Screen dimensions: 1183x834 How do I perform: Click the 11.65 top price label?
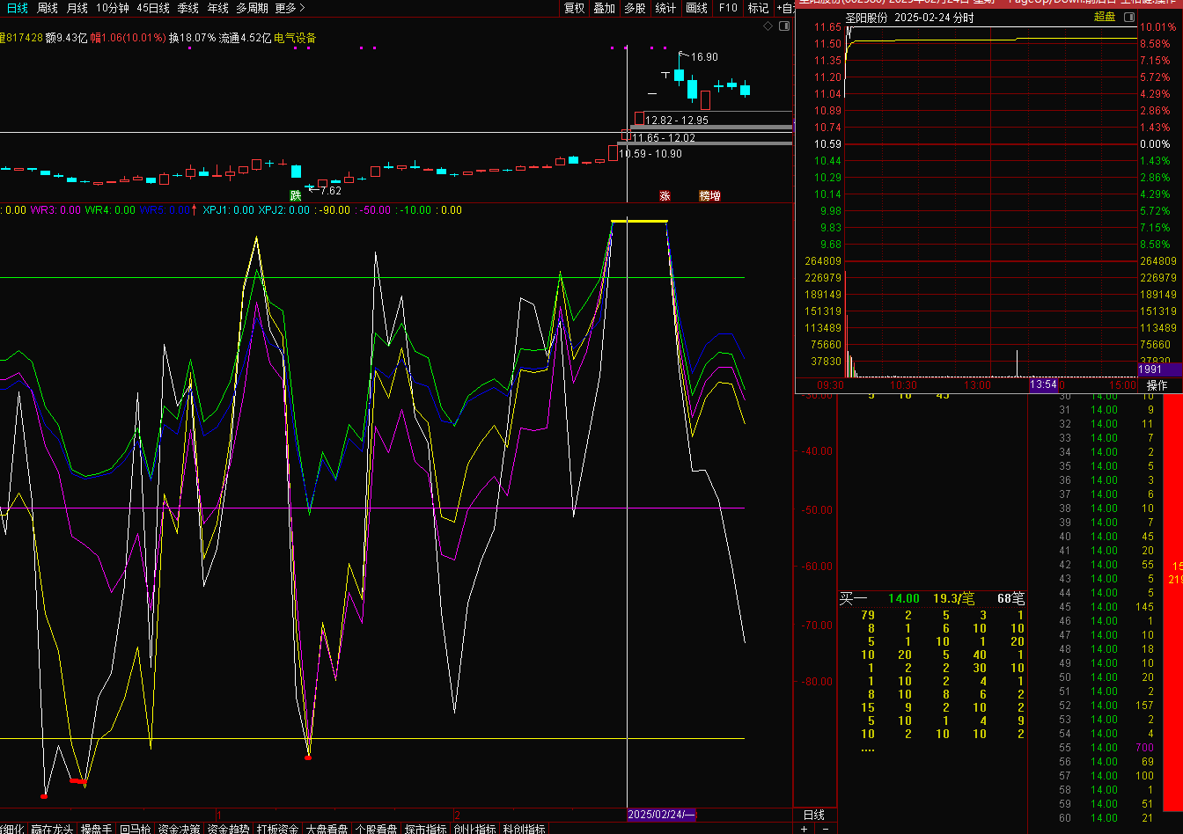pos(827,27)
